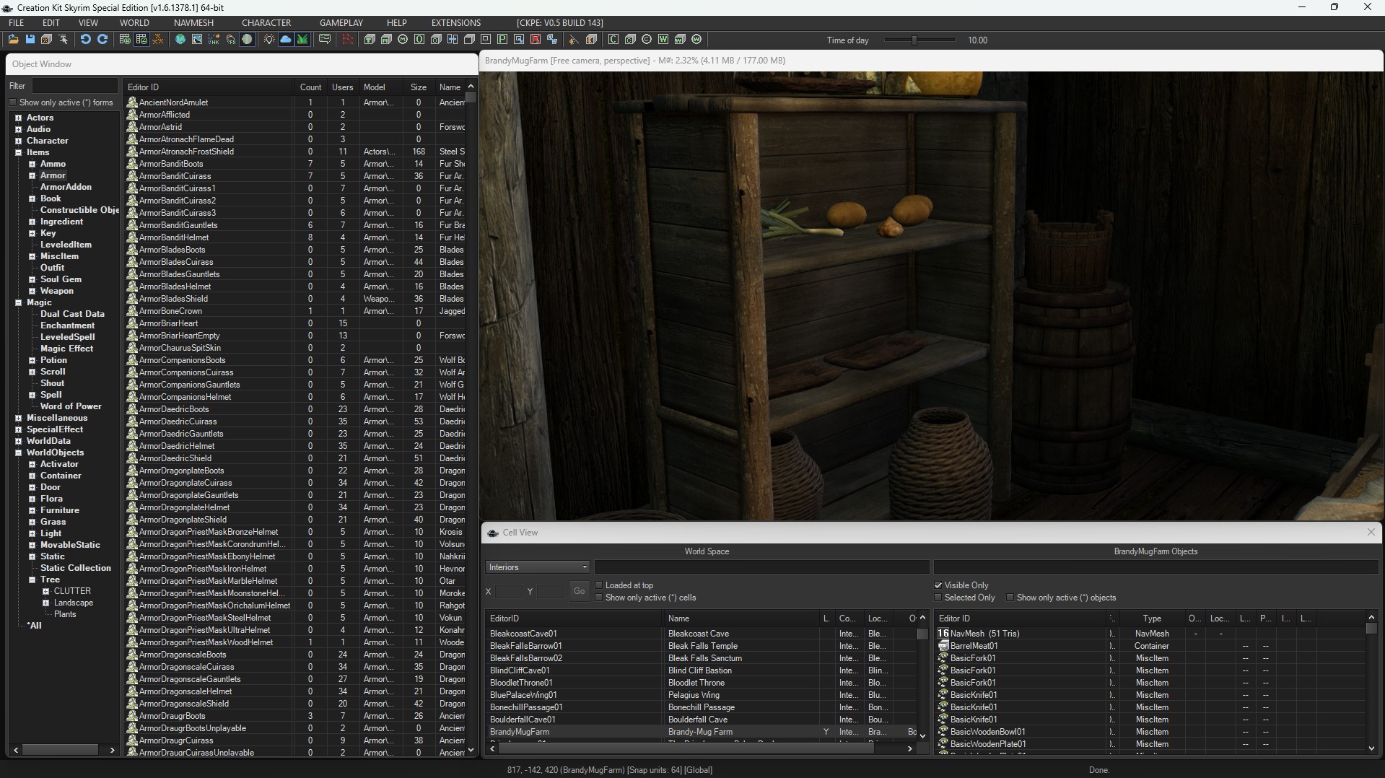The height and width of the screenshot is (778, 1385).
Task: Click the FX animate effects icon
Action: coord(231,40)
